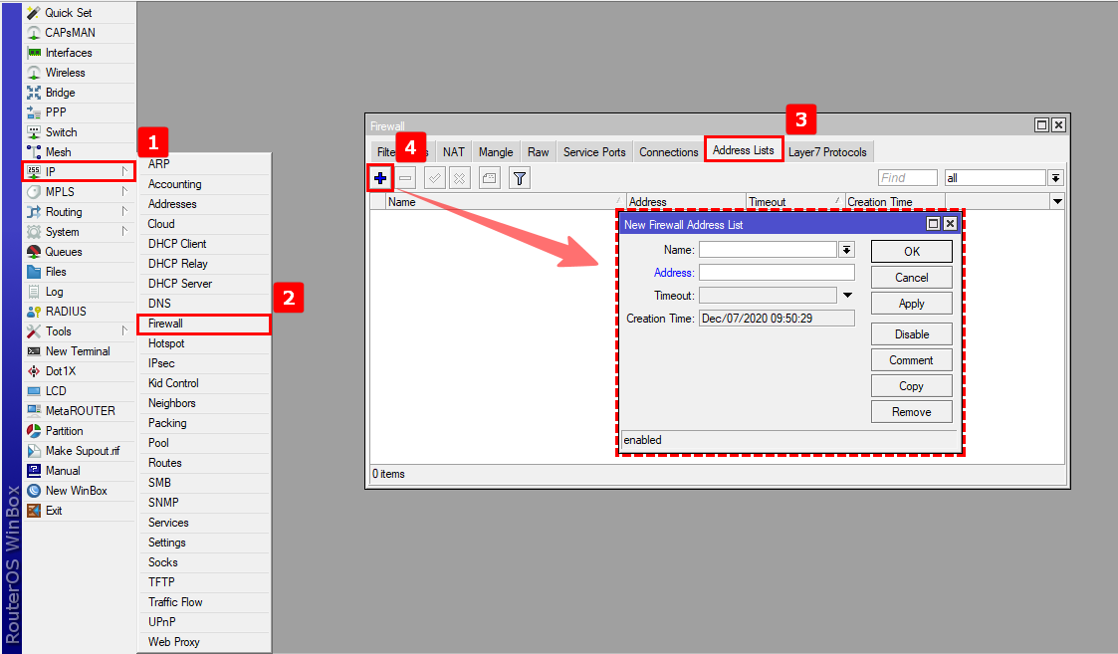Click the Wireless menu icon

34,73
